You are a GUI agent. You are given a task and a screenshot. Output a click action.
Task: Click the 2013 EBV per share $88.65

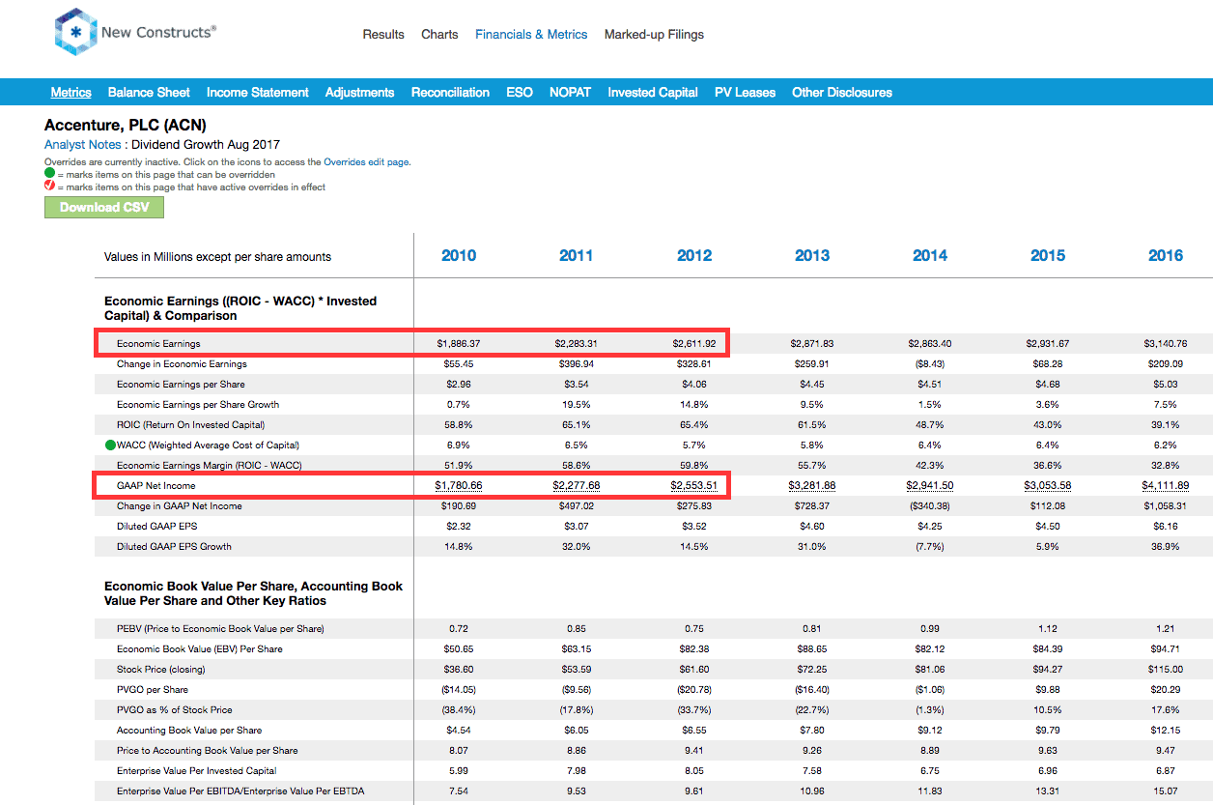pyautogui.click(x=812, y=649)
